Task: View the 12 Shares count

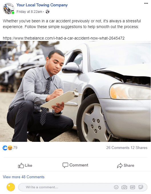Action: [x=139, y=148]
